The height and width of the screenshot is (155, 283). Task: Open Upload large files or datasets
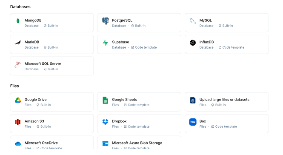[x=226, y=102]
